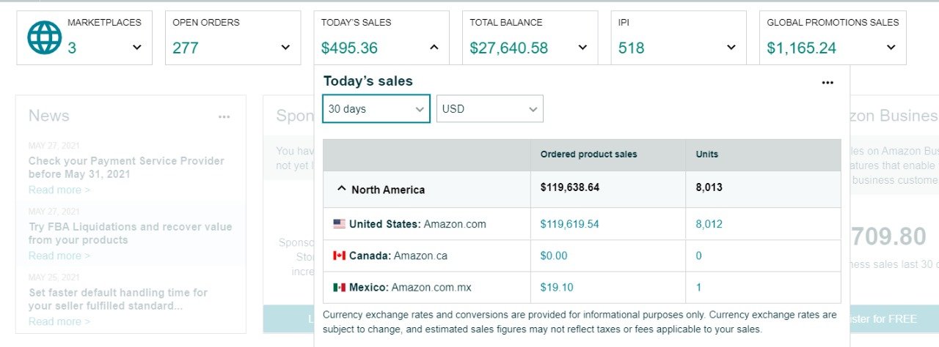The width and height of the screenshot is (939, 347).
Task: Open the News widget ellipsis menu
Action: click(224, 116)
